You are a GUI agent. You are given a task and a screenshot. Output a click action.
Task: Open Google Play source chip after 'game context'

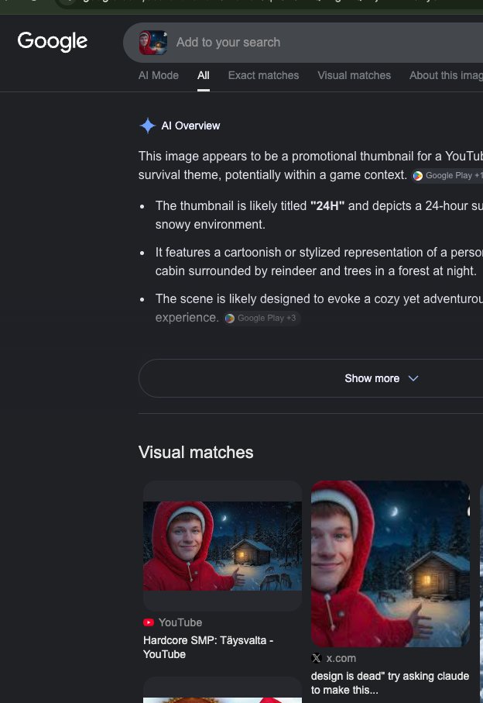(447, 175)
